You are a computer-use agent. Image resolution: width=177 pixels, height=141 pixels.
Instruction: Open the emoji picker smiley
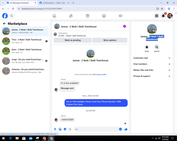tap(120, 129)
